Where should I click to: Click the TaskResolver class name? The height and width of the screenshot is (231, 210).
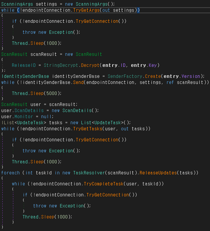pos(89,173)
